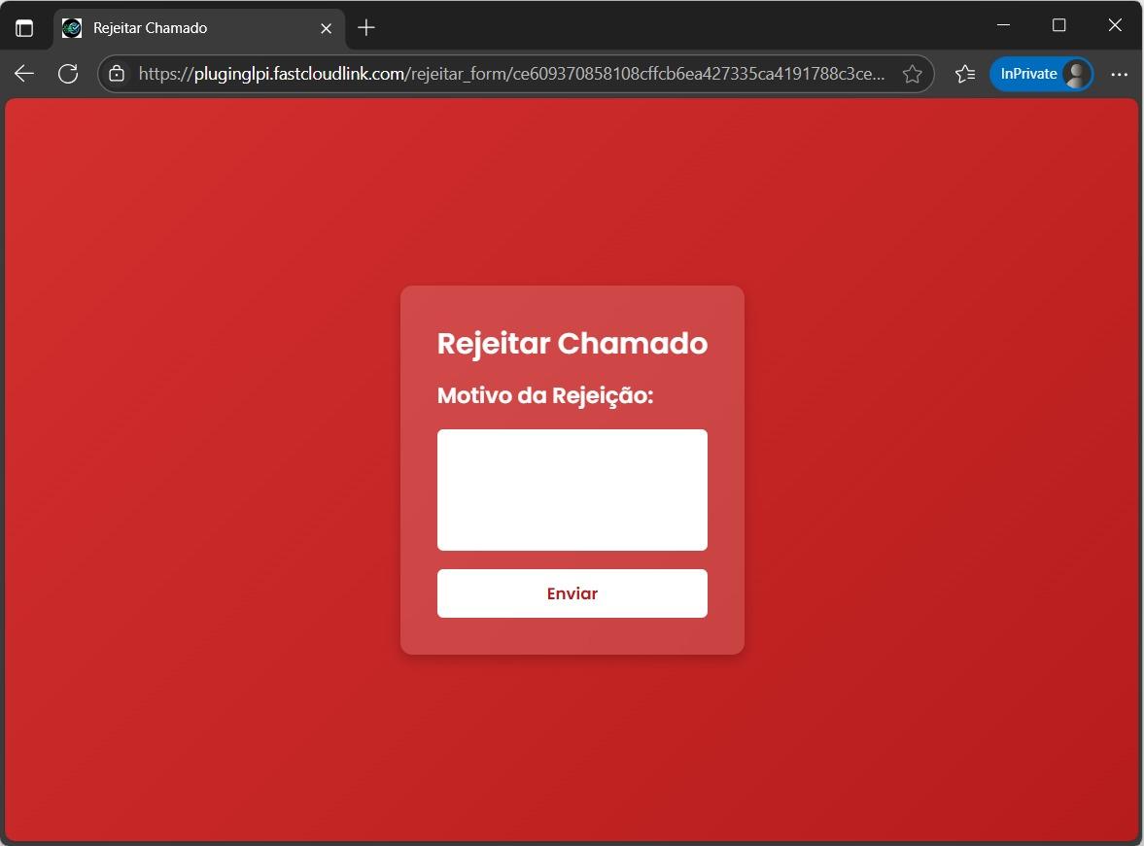Open the favorites list icon

click(964, 74)
